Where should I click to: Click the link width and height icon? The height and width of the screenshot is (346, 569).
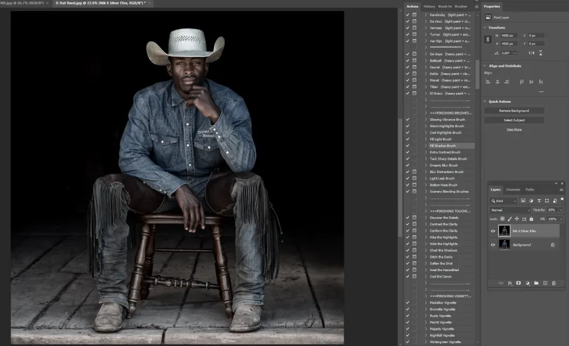pos(488,39)
